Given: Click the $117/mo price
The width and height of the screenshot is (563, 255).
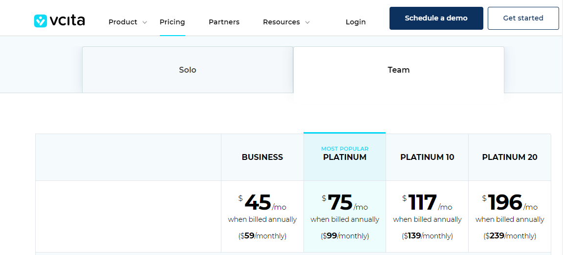Looking at the screenshot, I should click(427, 203).
